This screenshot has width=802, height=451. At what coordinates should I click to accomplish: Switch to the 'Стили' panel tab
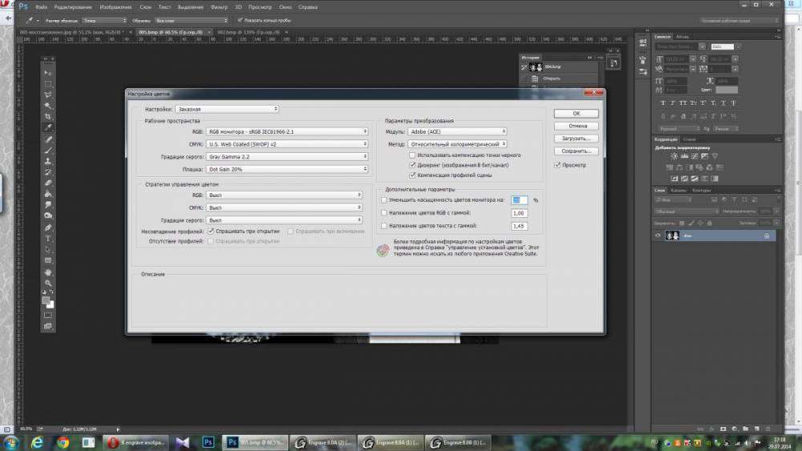pyautogui.click(x=690, y=139)
